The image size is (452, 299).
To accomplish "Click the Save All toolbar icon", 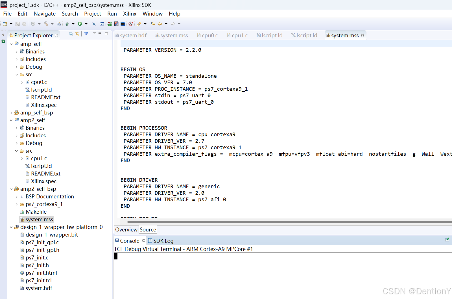I will pyautogui.click(x=24, y=24).
